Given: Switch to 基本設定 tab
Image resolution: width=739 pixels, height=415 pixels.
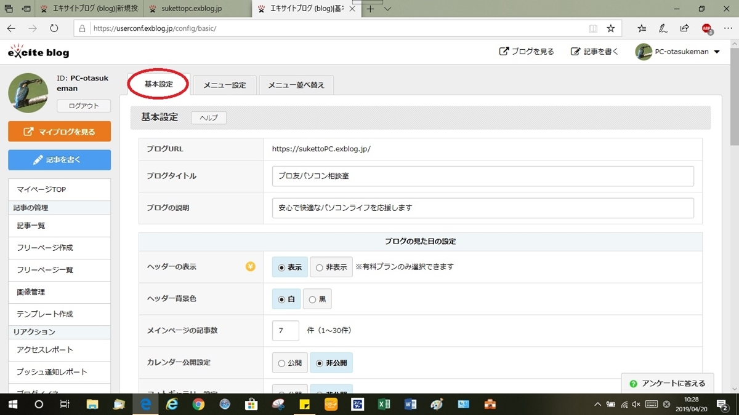Looking at the screenshot, I should click(x=159, y=84).
